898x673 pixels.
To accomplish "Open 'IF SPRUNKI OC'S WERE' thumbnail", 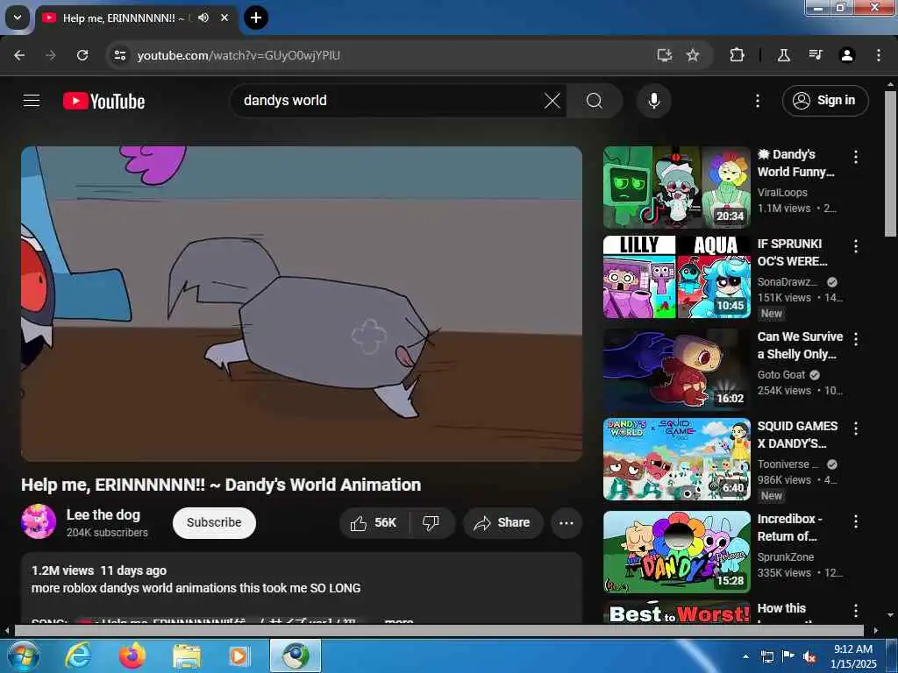I will pos(676,277).
